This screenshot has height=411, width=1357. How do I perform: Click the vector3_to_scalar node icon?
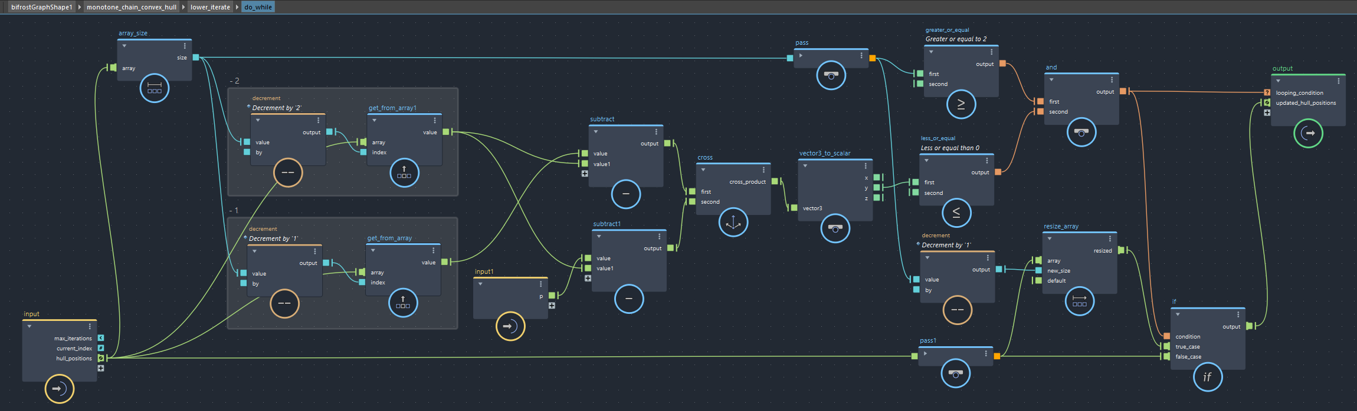(835, 228)
